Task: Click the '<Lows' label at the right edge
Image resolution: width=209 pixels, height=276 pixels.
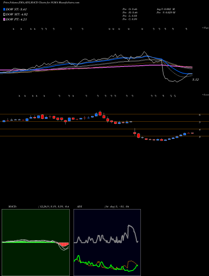Action: 206,95
